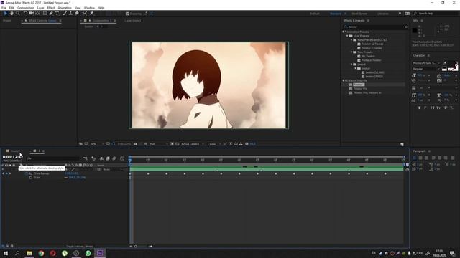Toggle the shy layers icon in timeline
The width and height of the screenshot is (460, 258).
tap(101, 158)
